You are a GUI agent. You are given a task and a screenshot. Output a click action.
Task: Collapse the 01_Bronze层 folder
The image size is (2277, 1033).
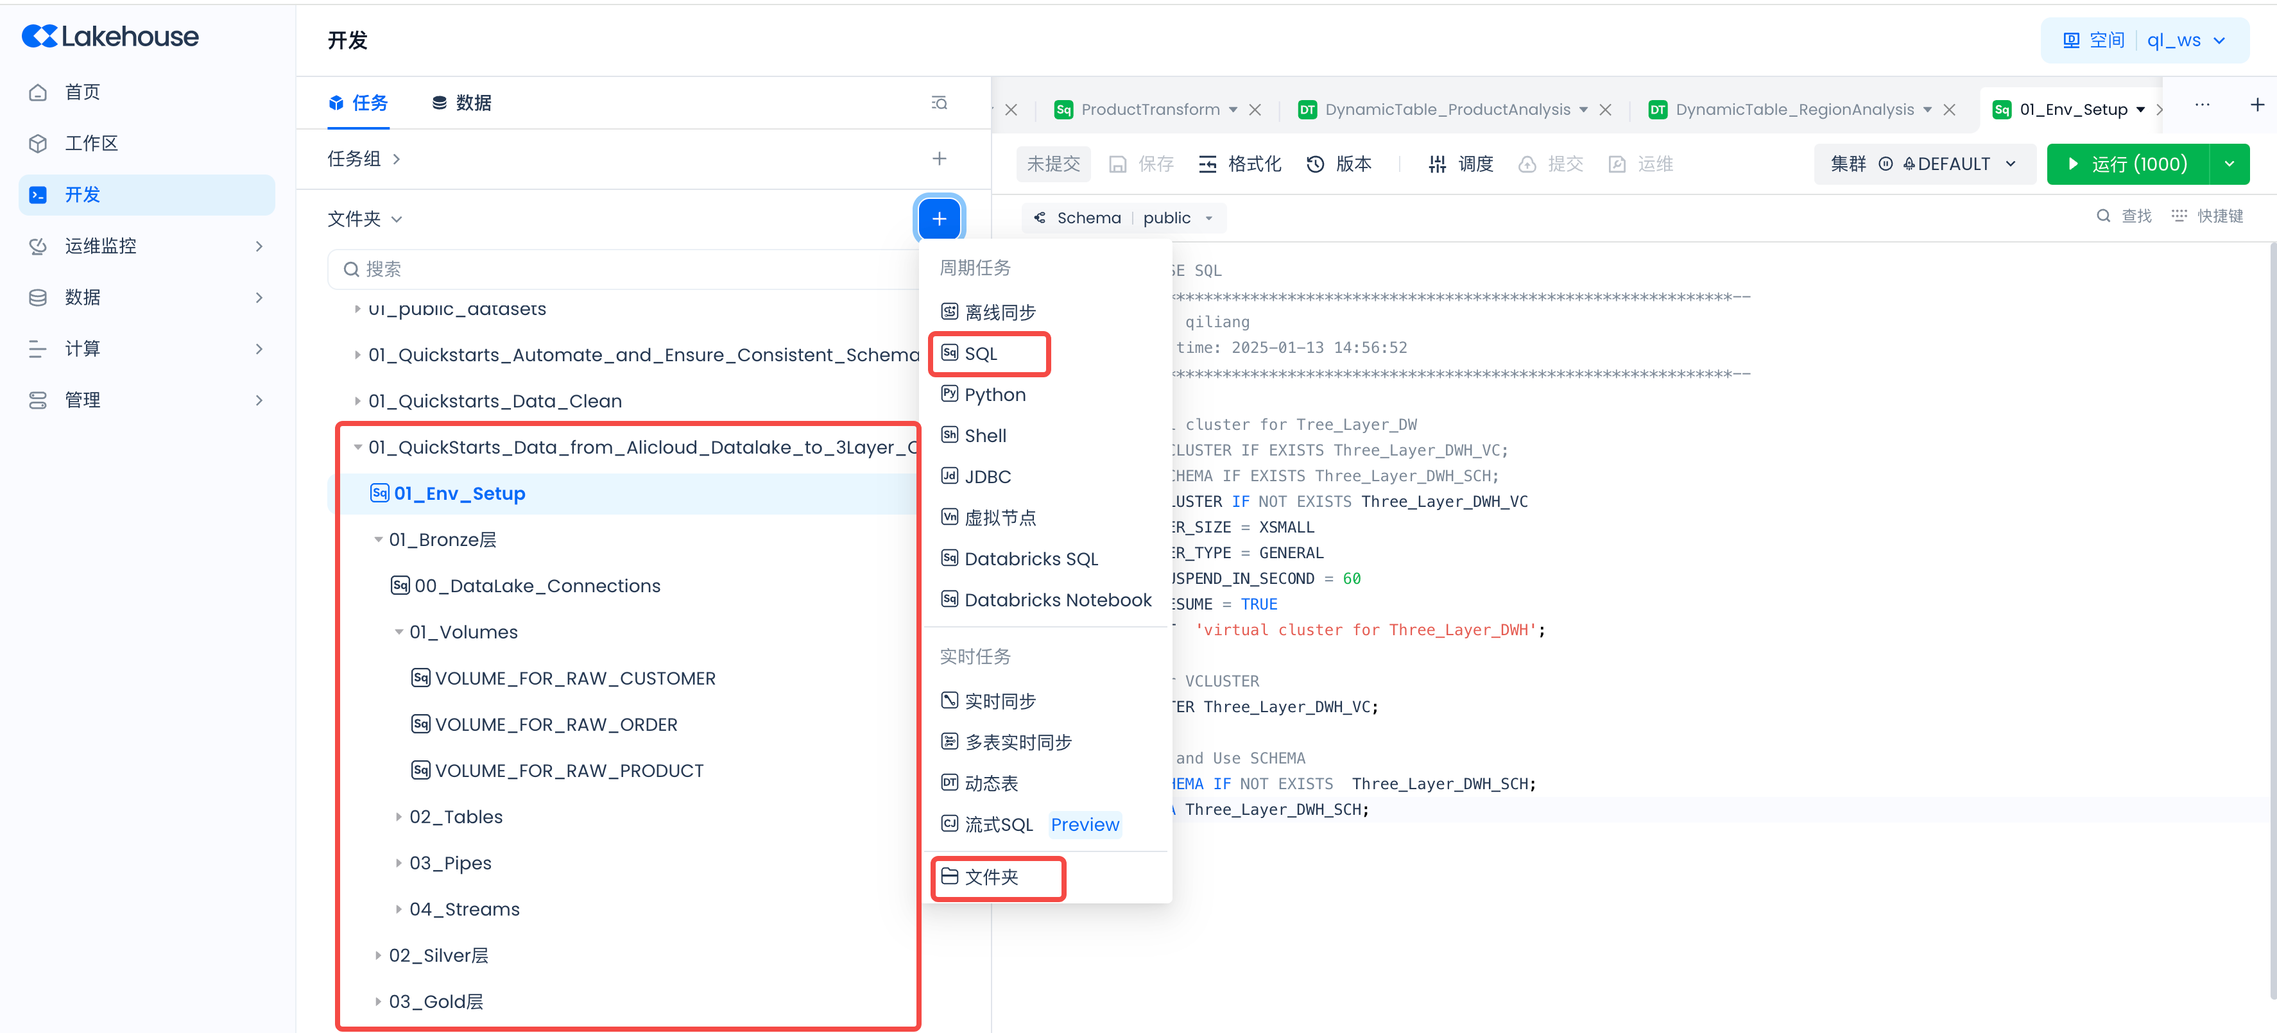pos(378,539)
